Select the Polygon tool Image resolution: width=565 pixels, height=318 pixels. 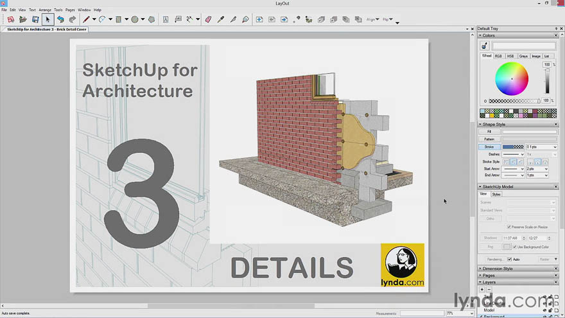click(x=152, y=19)
